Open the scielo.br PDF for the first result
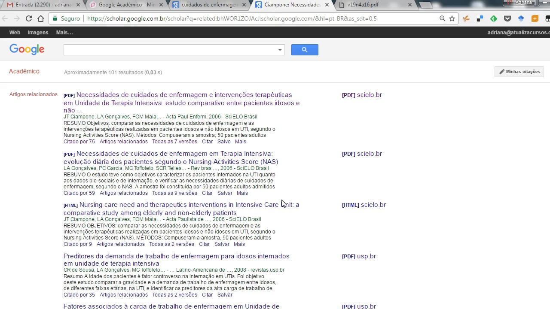This screenshot has width=550, height=309. (x=362, y=95)
